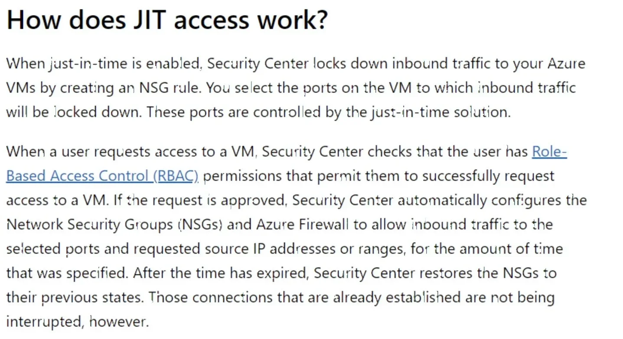Click the phrase "When just-in-time is enabled"
The height and width of the screenshot is (339, 623).
click(x=104, y=63)
